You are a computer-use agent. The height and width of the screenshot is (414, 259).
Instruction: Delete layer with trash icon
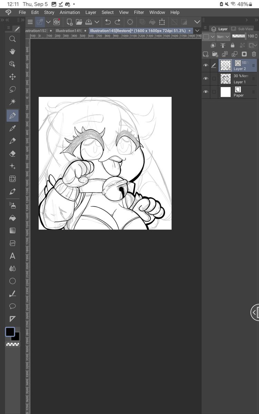click(254, 54)
